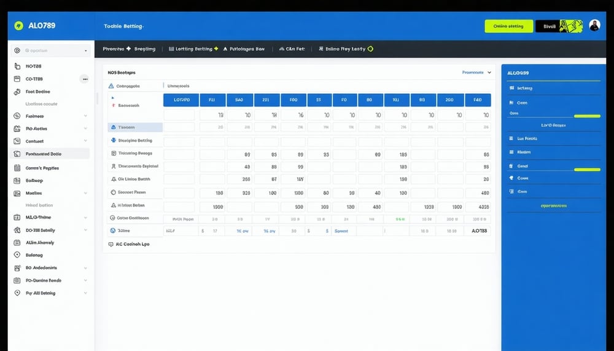Click the icon next to NO-T88 in sidebar

[x=17, y=66]
